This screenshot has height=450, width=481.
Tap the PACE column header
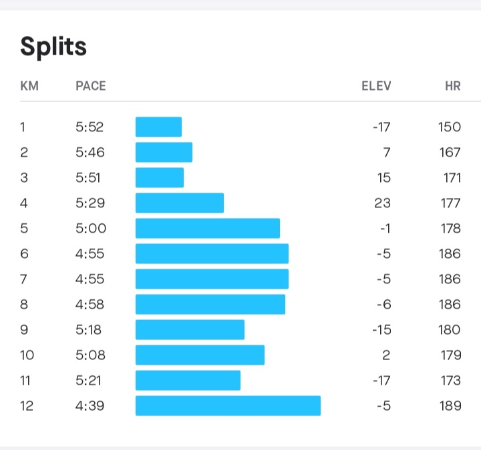coord(91,86)
